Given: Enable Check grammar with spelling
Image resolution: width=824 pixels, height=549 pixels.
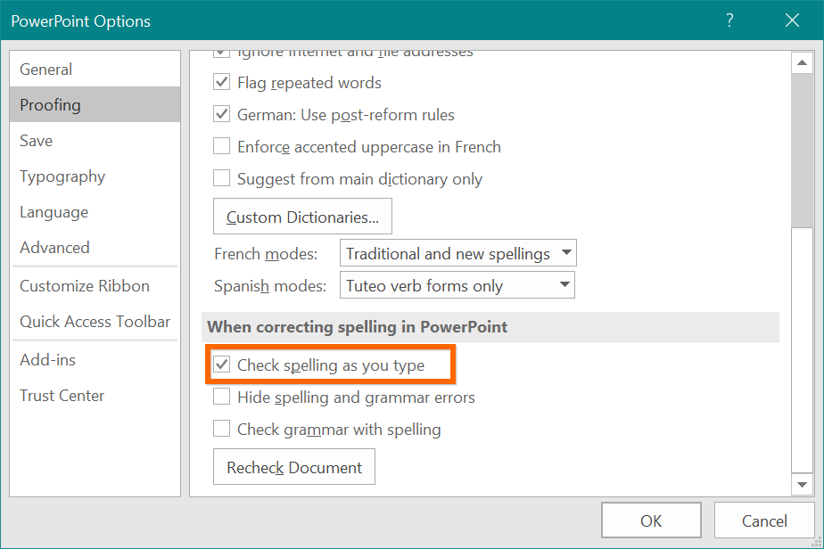Looking at the screenshot, I should point(222,430).
